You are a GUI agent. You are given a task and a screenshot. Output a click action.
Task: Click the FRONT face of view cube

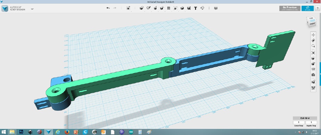point(313,24)
